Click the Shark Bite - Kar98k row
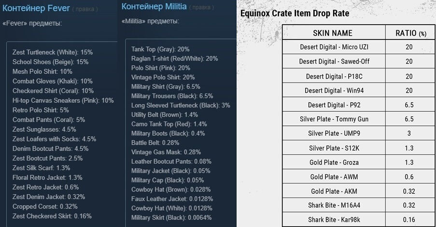436x227 pixels. coord(358,219)
